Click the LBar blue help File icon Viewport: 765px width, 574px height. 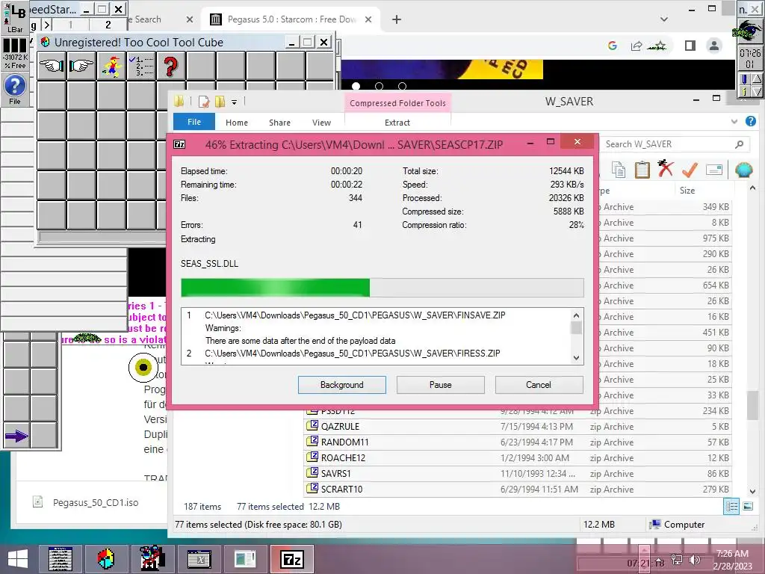15,89
